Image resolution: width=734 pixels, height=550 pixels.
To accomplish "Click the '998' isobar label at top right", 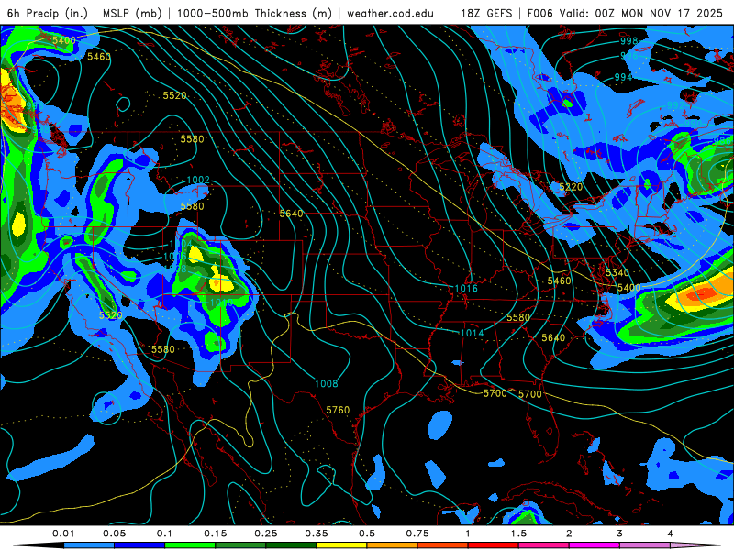I will tap(629, 41).
